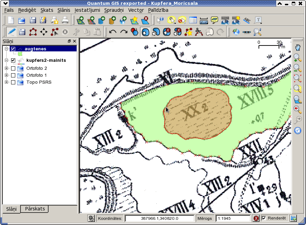Open attribute table icon
The width and height of the screenshot is (306, 225).
pyautogui.click(x=193, y=20)
